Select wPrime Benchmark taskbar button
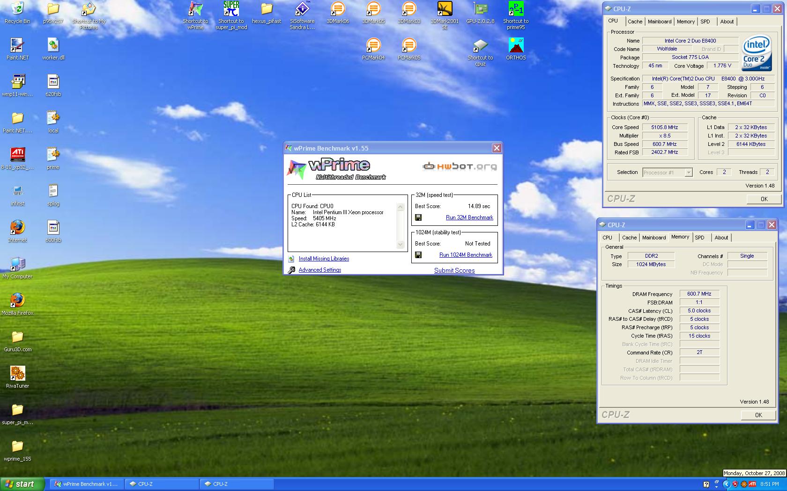787x491 pixels. (x=87, y=484)
